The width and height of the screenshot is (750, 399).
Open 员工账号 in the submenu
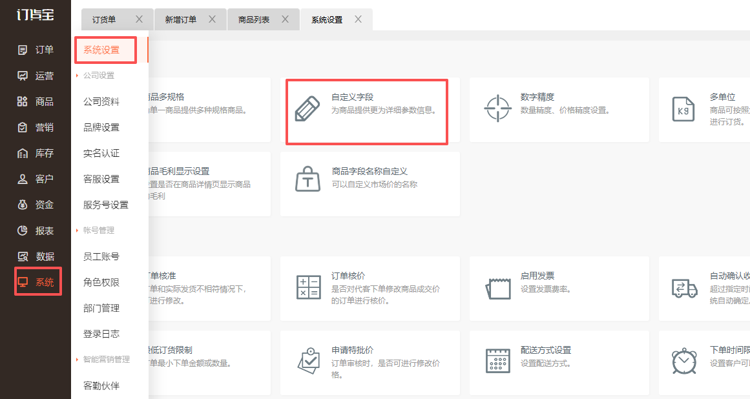[101, 256]
